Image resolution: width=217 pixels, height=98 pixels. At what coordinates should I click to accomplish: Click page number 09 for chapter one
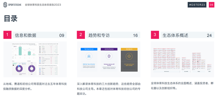pos(62,35)
